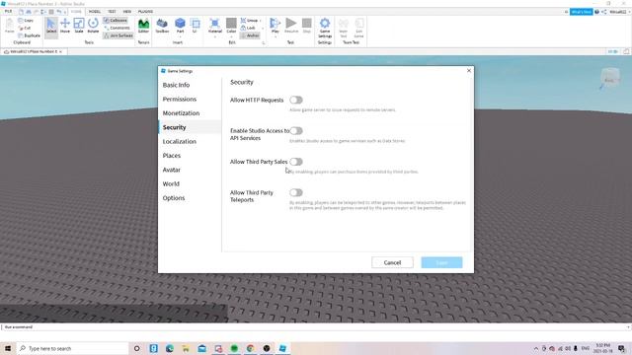Toggle Allow Third Party Sales
Screen dimensions: 632x355
click(296, 162)
